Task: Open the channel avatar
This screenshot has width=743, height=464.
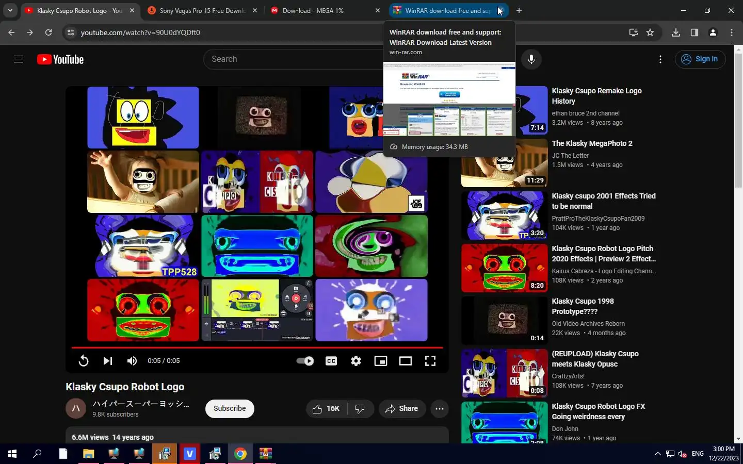Action: click(x=76, y=409)
